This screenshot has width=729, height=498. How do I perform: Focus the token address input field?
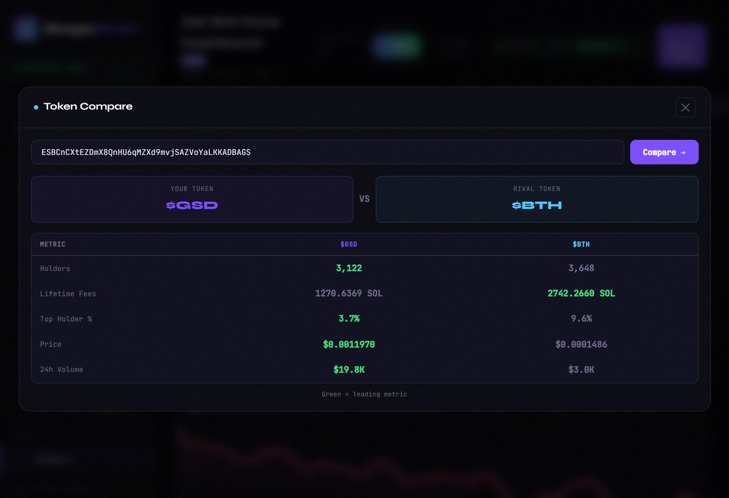pos(327,152)
